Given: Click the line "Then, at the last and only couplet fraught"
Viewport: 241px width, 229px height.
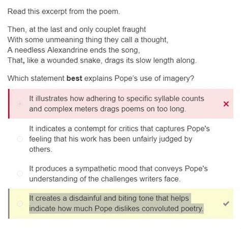Looking at the screenshot, I should point(77,29).
